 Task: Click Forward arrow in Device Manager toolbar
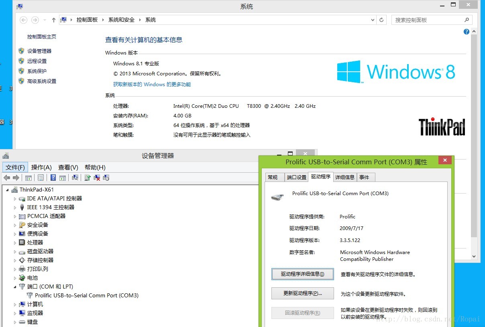(16, 178)
